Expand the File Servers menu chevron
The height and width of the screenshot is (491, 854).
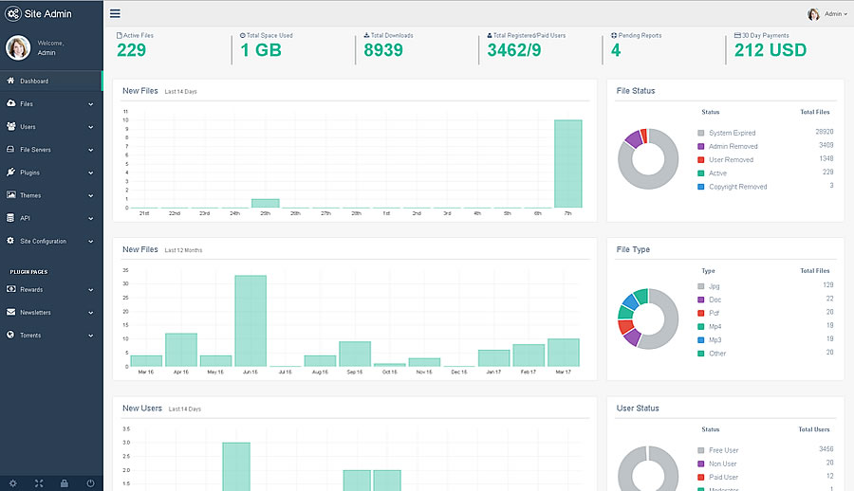91,150
